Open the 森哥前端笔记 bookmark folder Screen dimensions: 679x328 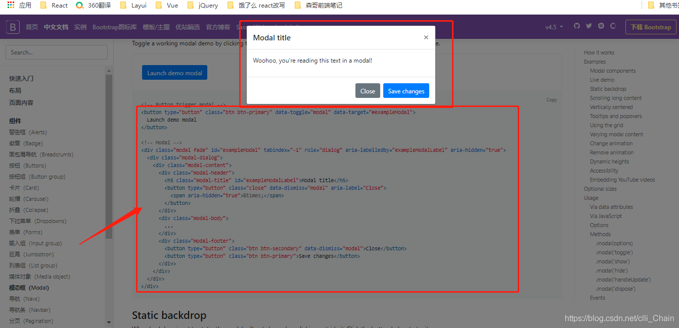319,5
